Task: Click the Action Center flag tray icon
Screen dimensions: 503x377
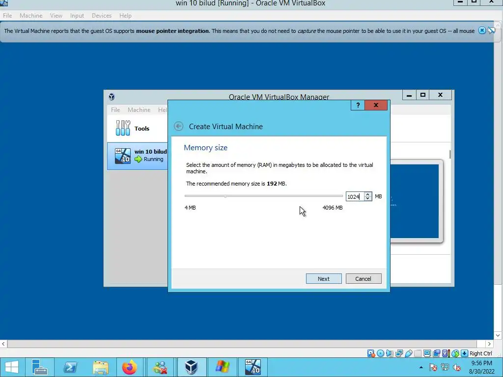Action: (x=433, y=367)
